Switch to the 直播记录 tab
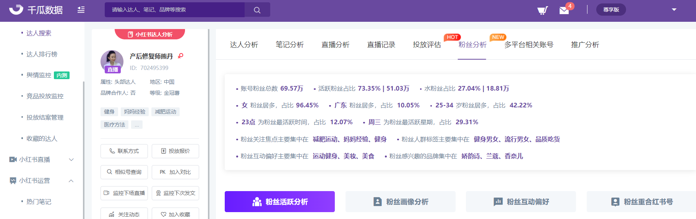The width and height of the screenshot is (696, 219). (381, 45)
